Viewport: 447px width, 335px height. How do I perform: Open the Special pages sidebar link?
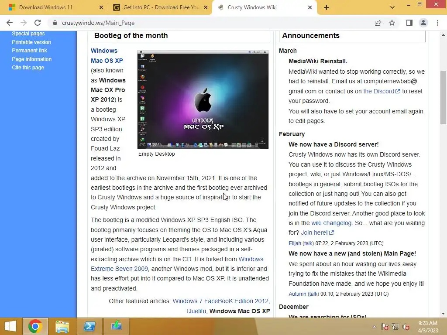28,33
